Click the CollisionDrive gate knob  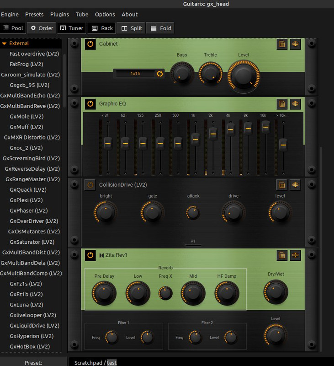pyautogui.click(x=153, y=212)
